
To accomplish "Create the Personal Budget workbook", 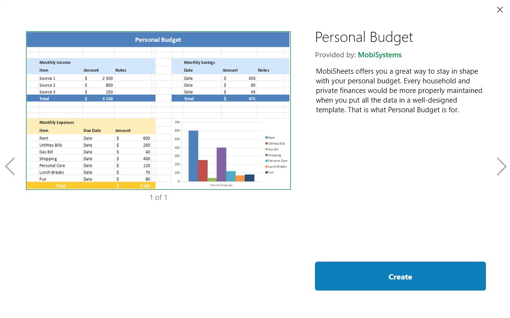I will 400,277.
